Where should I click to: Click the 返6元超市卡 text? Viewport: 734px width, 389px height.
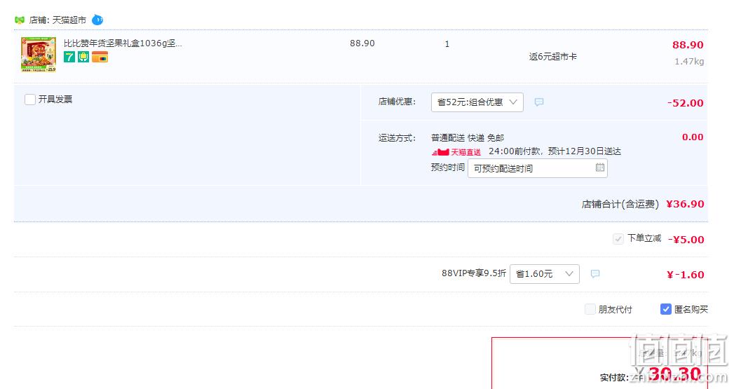pos(553,57)
